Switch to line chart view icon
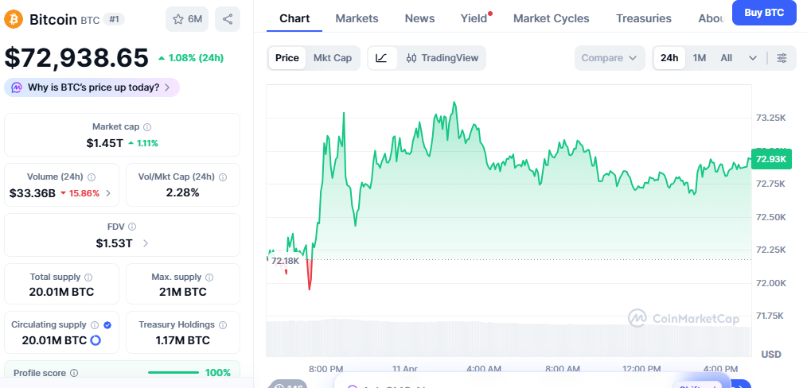The width and height of the screenshot is (807, 388). point(381,58)
